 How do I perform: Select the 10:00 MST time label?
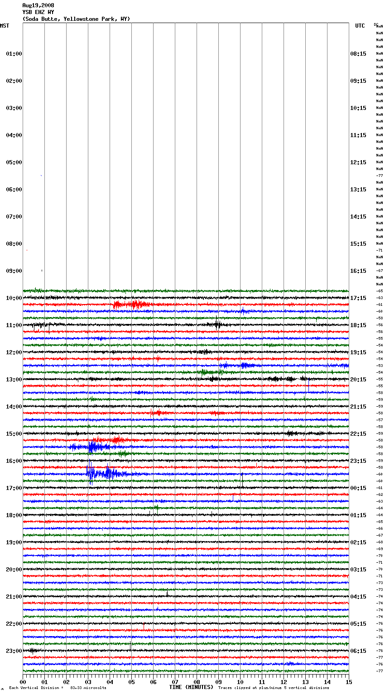(14, 298)
